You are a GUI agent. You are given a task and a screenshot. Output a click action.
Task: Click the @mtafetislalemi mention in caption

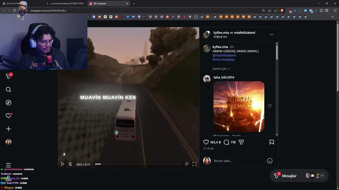pyautogui.click(x=224, y=55)
